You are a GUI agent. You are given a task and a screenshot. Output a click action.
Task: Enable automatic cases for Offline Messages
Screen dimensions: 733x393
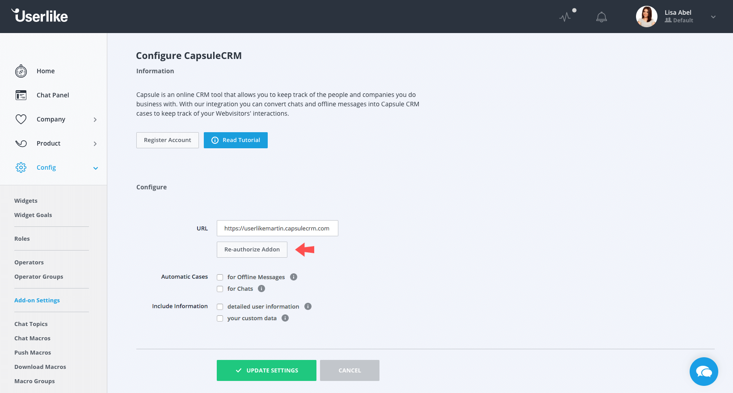tap(220, 277)
